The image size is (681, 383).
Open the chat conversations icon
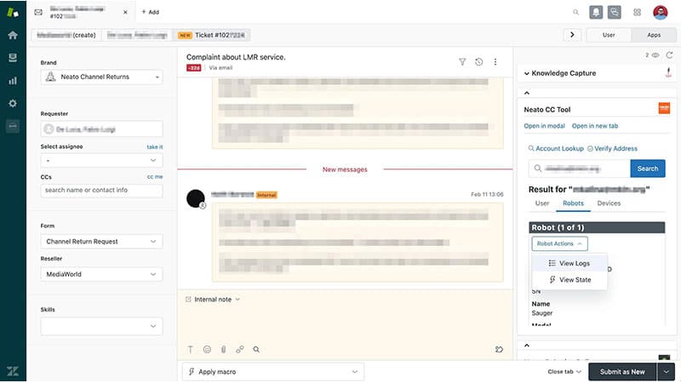pyautogui.click(x=614, y=12)
